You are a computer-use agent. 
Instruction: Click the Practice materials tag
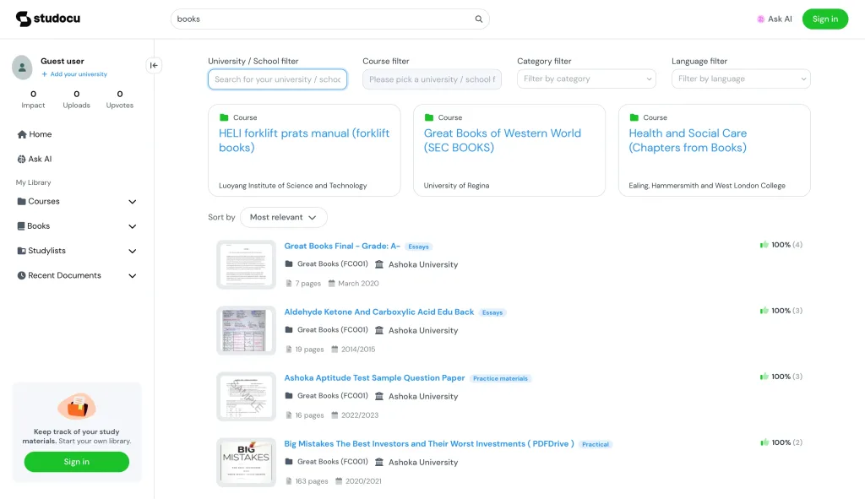point(500,378)
